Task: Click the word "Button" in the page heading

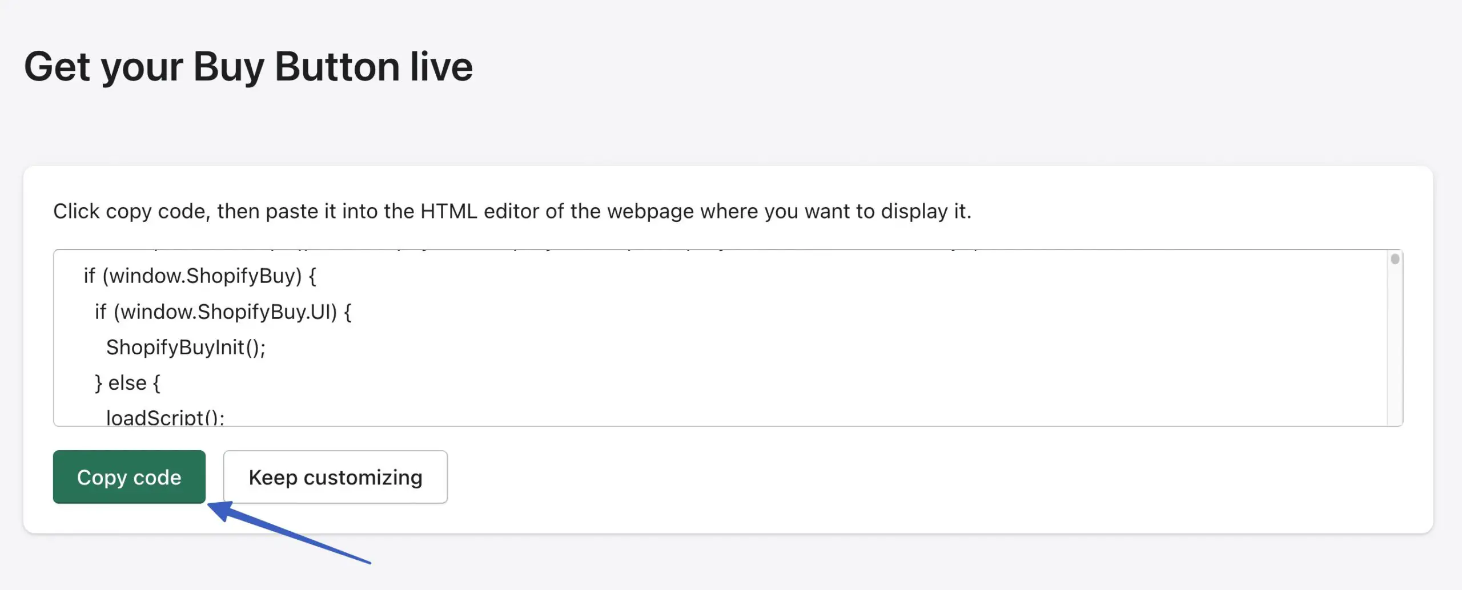Action: 337,67
